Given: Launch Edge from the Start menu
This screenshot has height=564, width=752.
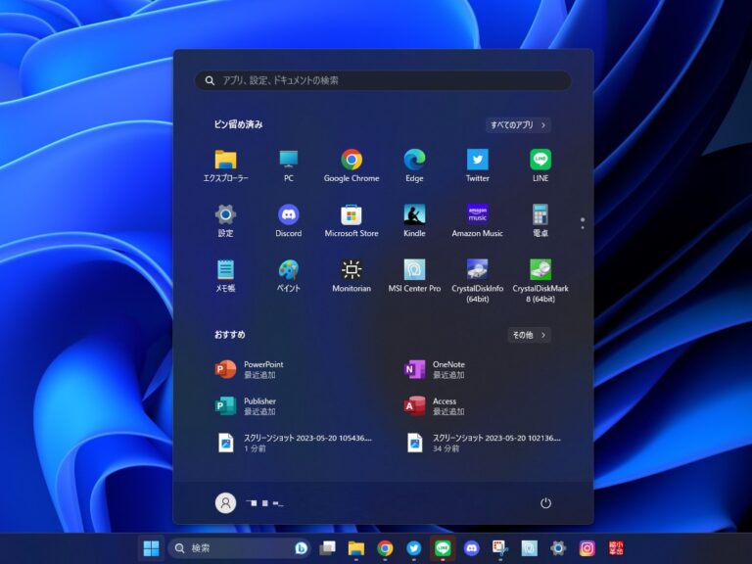Looking at the screenshot, I should click(414, 165).
